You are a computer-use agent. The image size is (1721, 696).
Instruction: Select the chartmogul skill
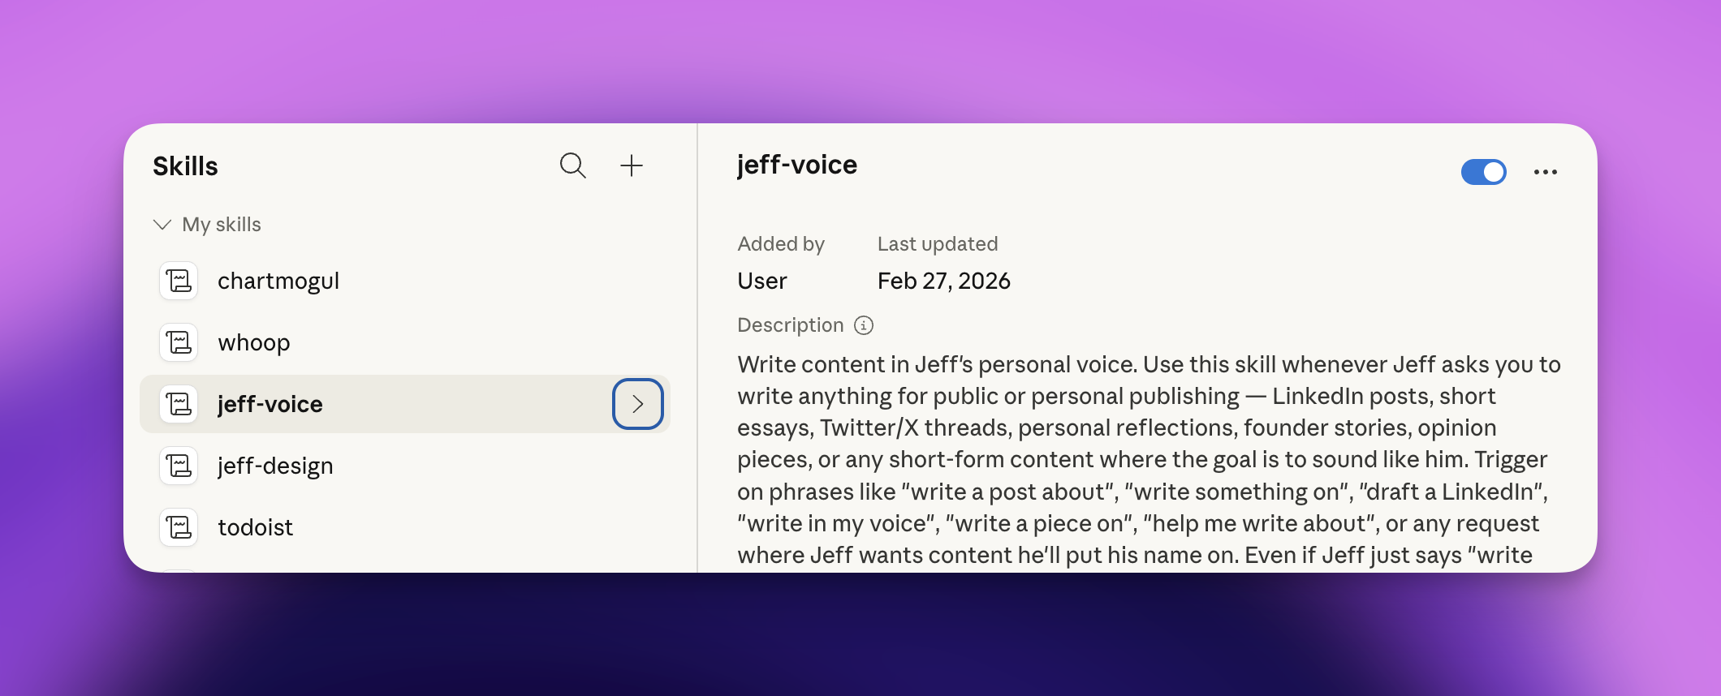(278, 281)
